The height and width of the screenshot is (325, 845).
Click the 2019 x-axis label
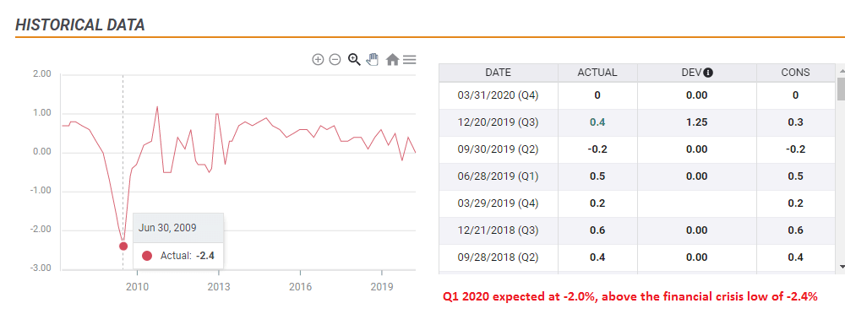(x=382, y=287)
